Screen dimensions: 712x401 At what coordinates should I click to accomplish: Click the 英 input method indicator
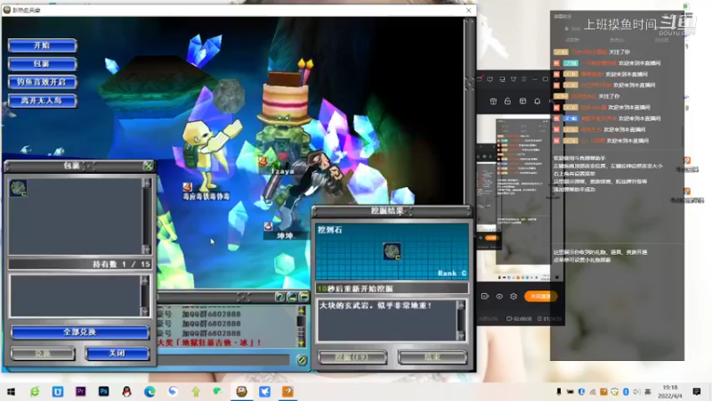[648, 391]
